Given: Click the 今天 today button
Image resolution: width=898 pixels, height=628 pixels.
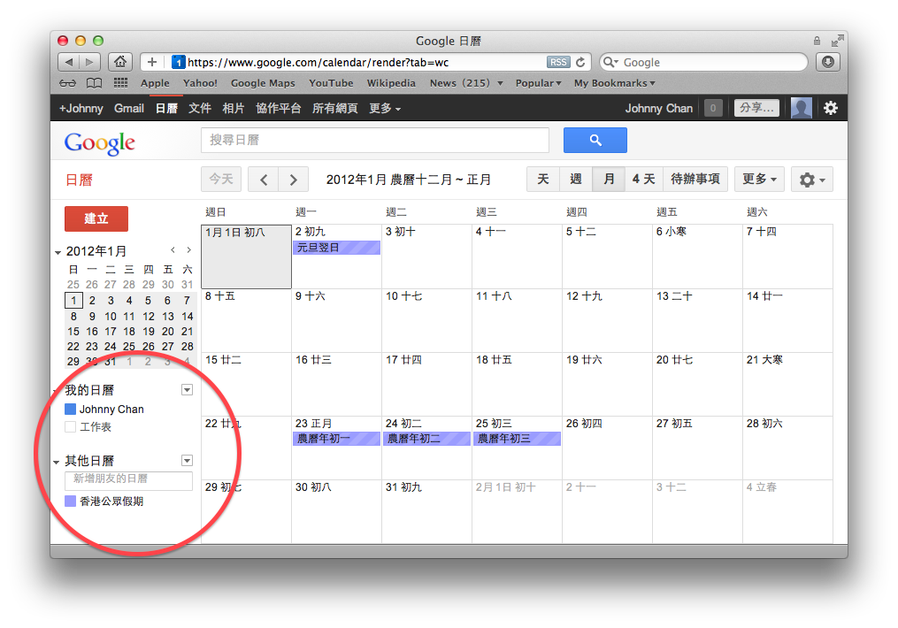Looking at the screenshot, I should [x=220, y=179].
